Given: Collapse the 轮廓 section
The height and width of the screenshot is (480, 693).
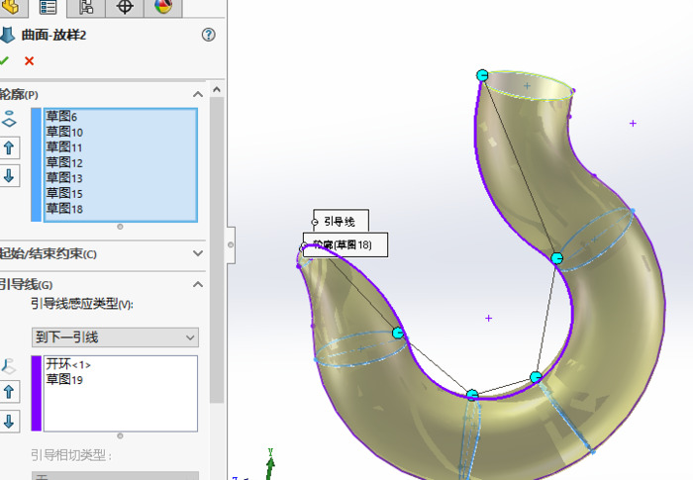Looking at the screenshot, I should tap(197, 94).
